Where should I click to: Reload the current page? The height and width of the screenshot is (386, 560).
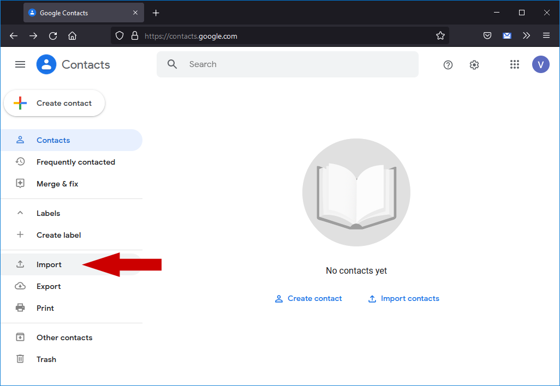click(x=53, y=35)
